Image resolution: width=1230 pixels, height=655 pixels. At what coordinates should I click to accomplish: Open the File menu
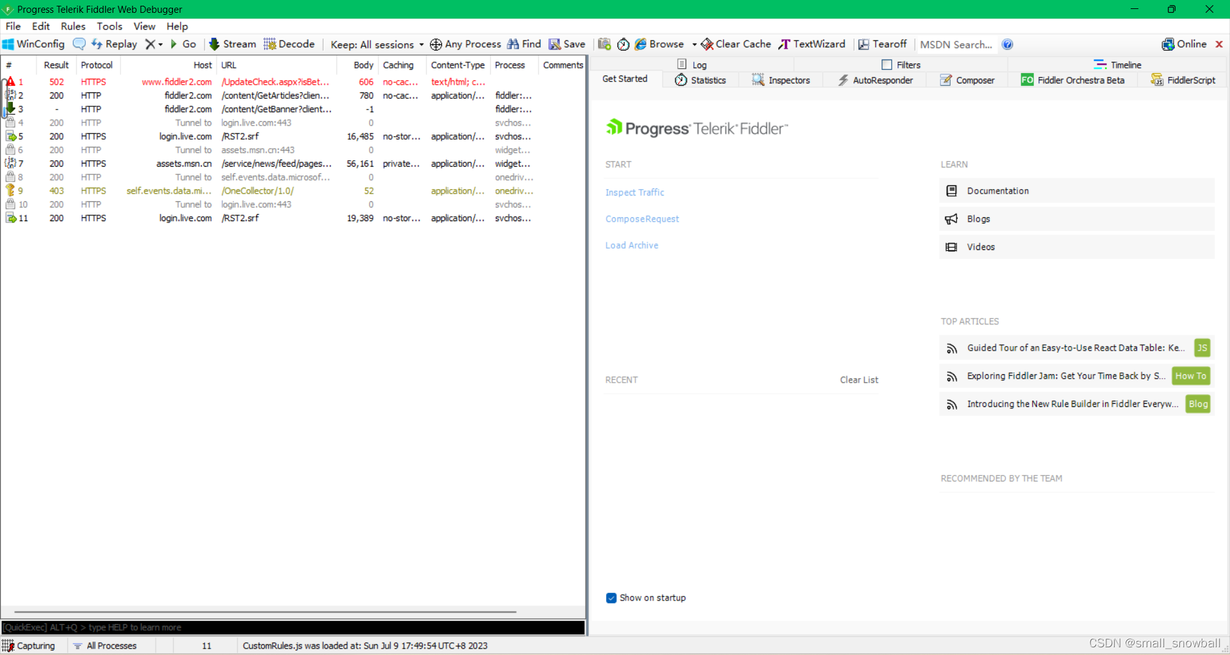[13, 26]
